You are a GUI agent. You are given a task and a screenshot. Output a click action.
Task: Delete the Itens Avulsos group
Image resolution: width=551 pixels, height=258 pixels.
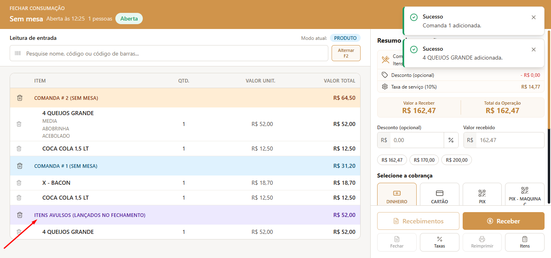coord(19,215)
